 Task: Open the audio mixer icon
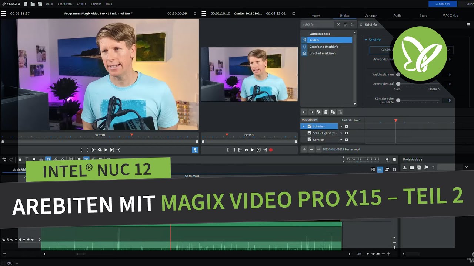[394, 160]
